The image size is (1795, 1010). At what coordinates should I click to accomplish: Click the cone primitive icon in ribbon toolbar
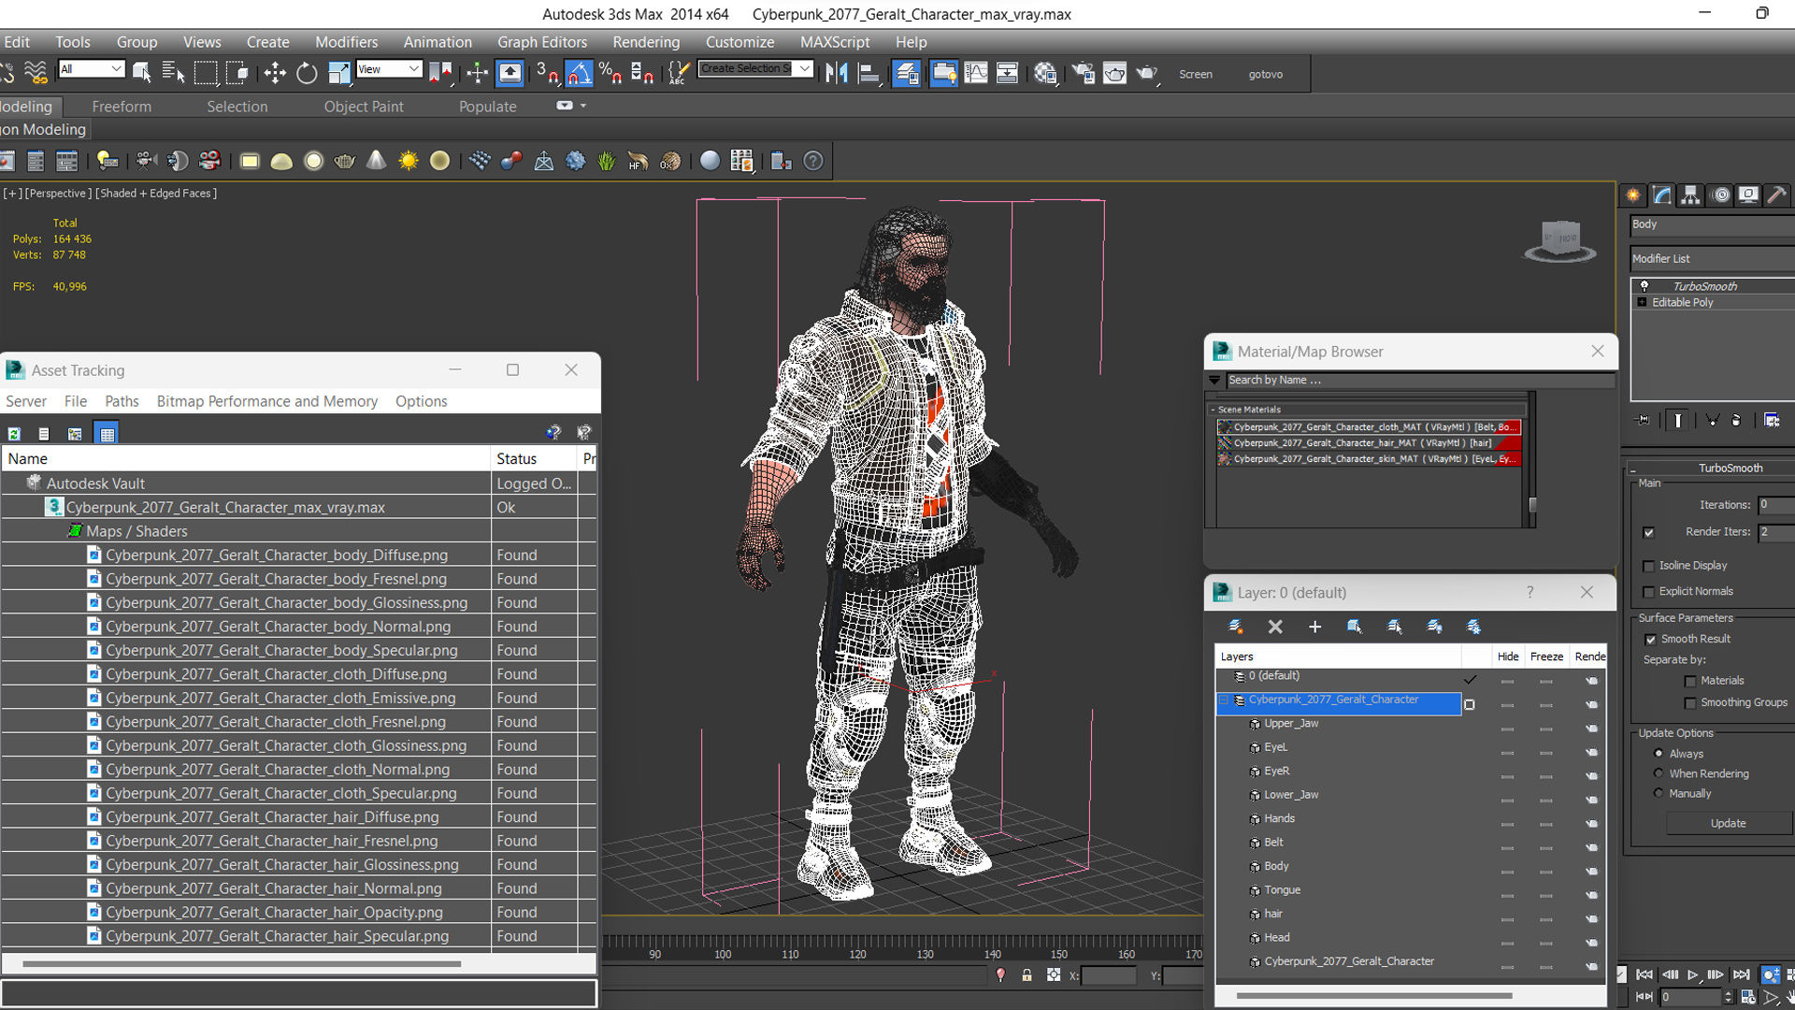tap(377, 161)
